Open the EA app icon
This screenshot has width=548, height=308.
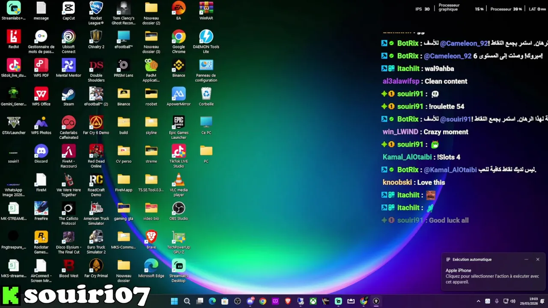[x=179, y=11]
